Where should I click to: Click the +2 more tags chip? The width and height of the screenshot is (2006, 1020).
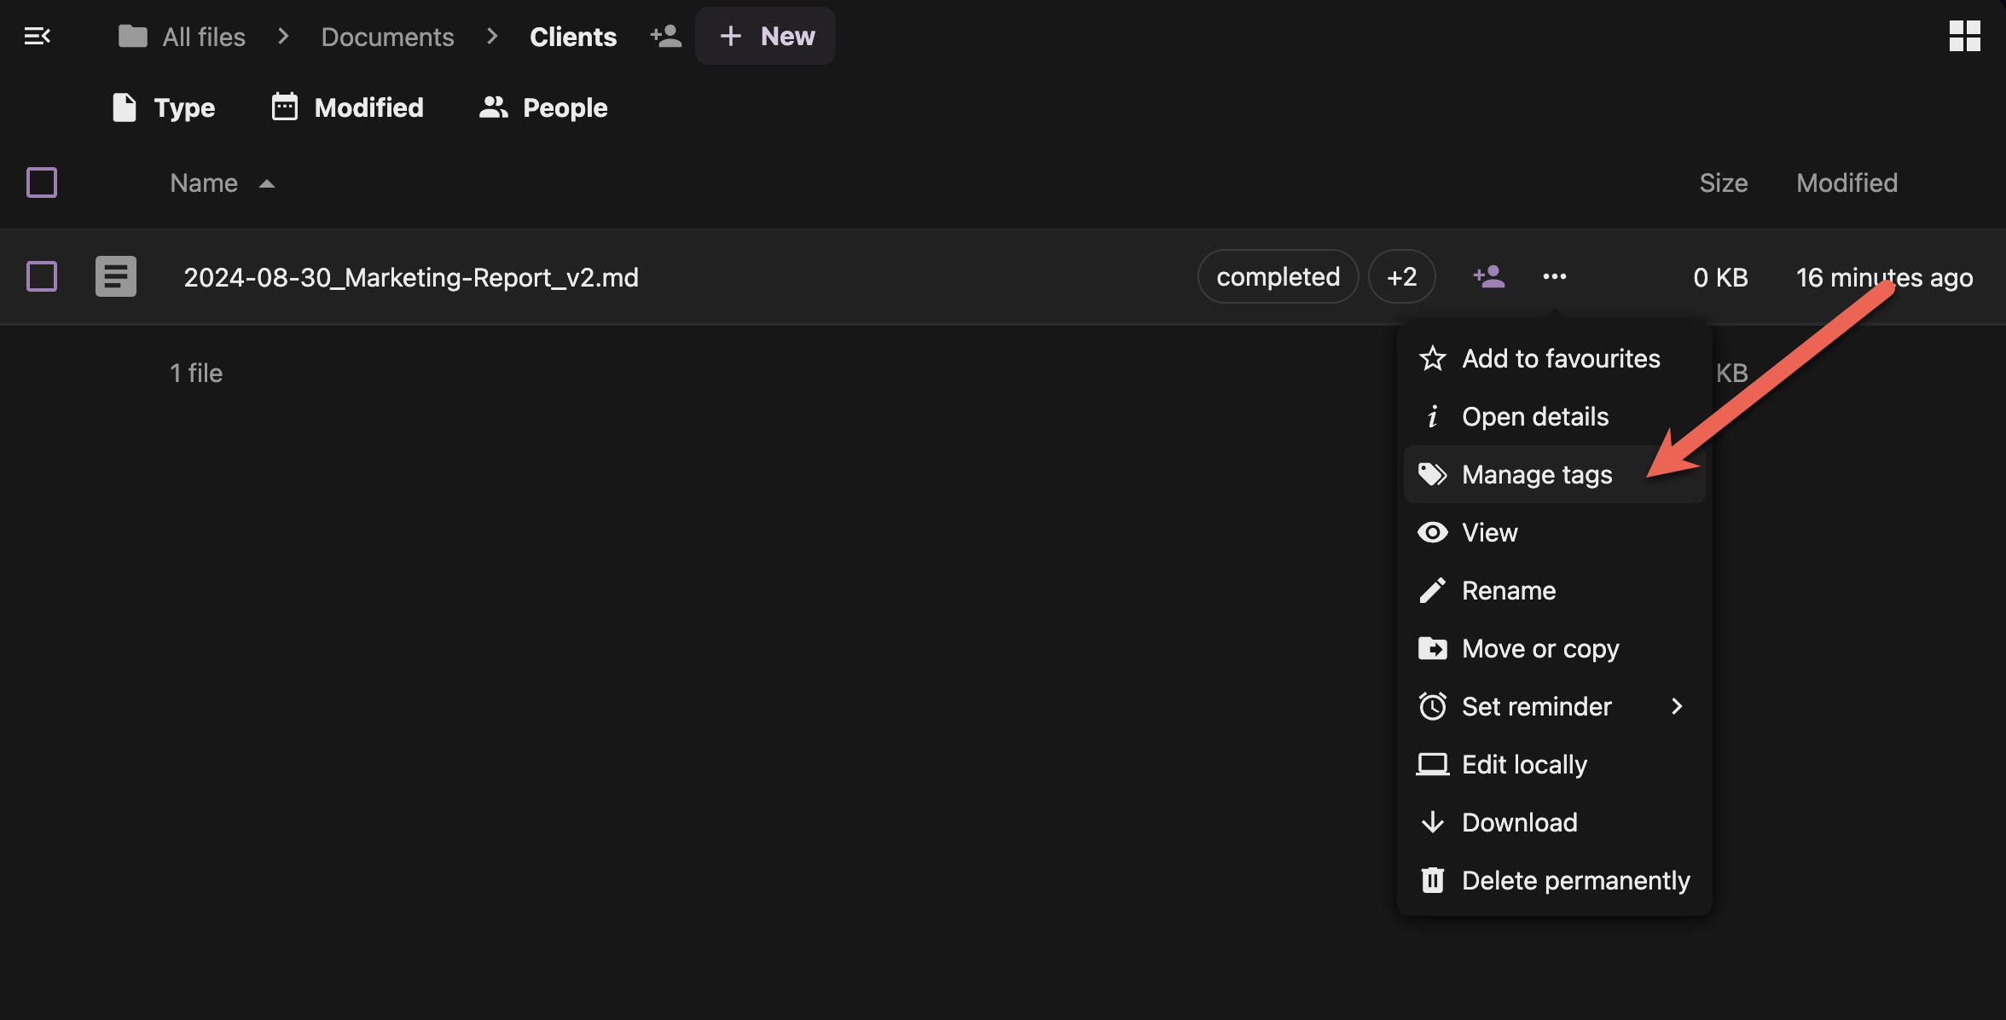point(1401,276)
